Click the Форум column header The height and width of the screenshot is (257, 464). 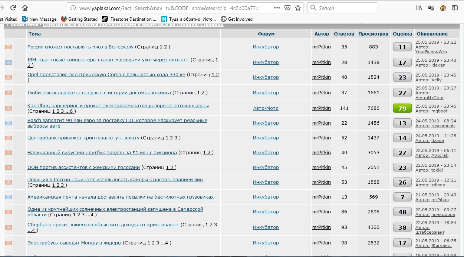pos(266,34)
